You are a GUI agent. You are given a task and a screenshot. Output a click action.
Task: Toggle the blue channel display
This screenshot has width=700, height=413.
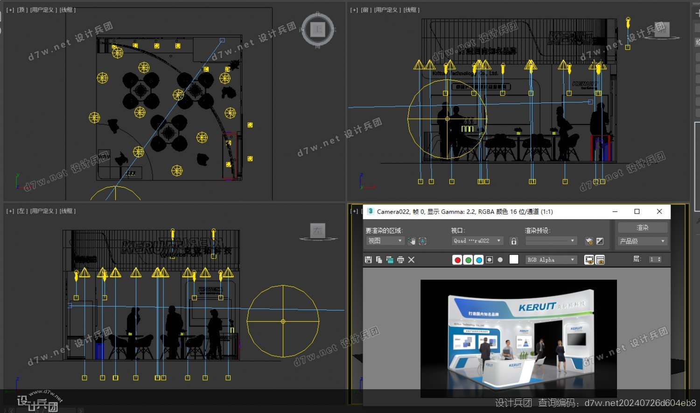pos(479,260)
